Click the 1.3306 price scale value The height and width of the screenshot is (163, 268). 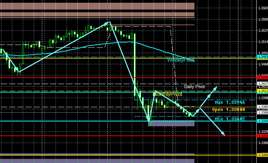click(x=263, y=143)
